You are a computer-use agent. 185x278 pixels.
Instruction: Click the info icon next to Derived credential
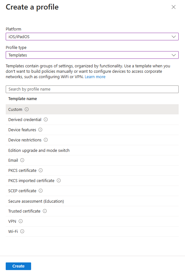click(46, 119)
